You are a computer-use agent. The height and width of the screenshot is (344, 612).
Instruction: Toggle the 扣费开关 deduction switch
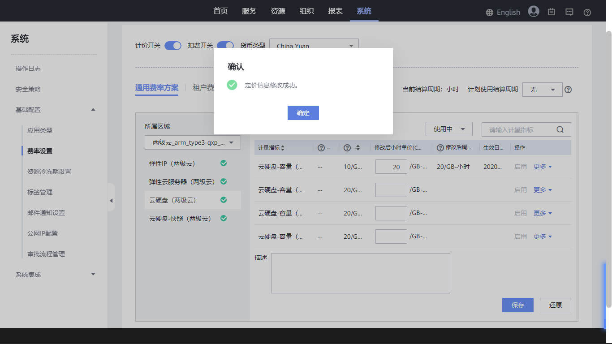225,45
